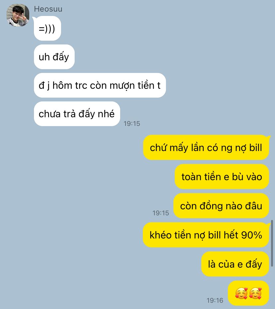Tap the "còn đồng nào đâu" message
275x309 pixels.
[x=221, y=206]
